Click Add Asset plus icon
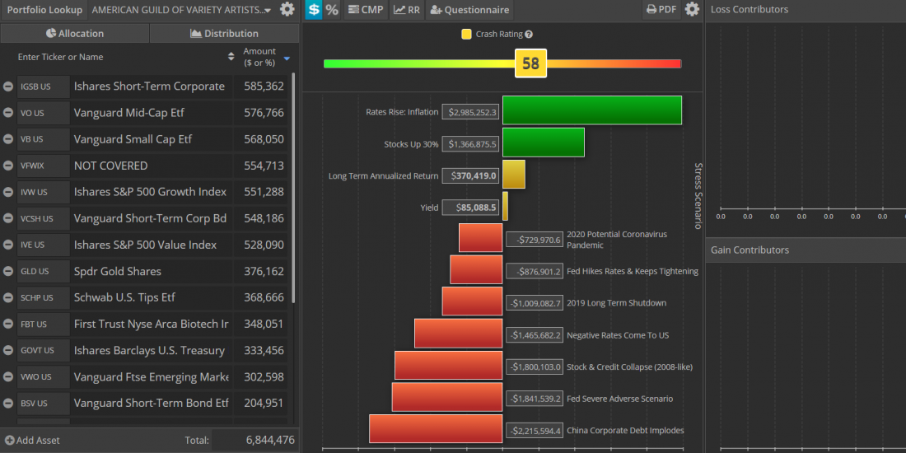 pos(9,441)
